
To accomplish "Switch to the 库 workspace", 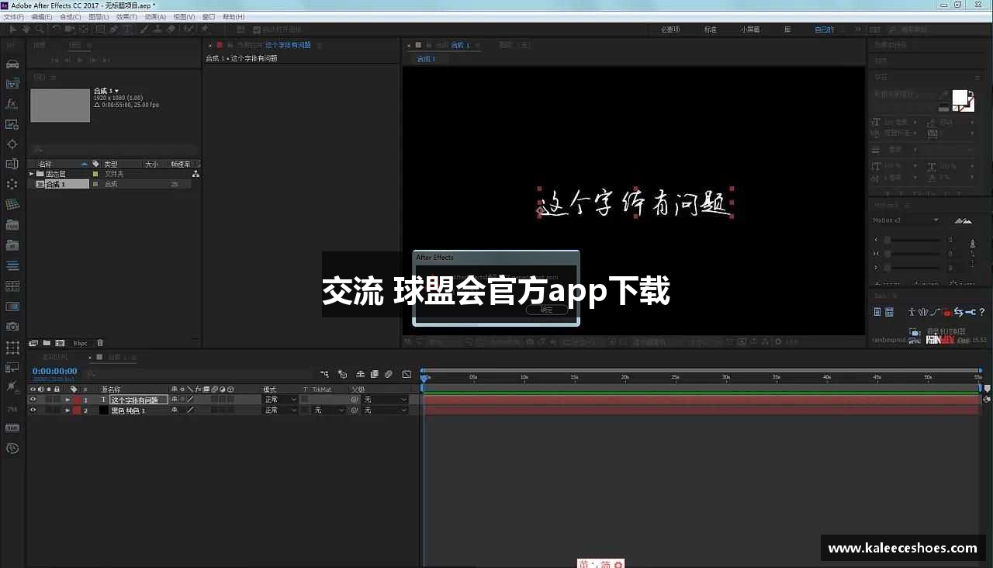I will click(787, 29).
